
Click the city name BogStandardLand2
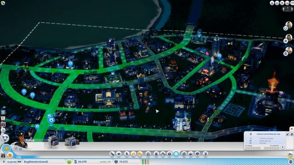(36, 162)
